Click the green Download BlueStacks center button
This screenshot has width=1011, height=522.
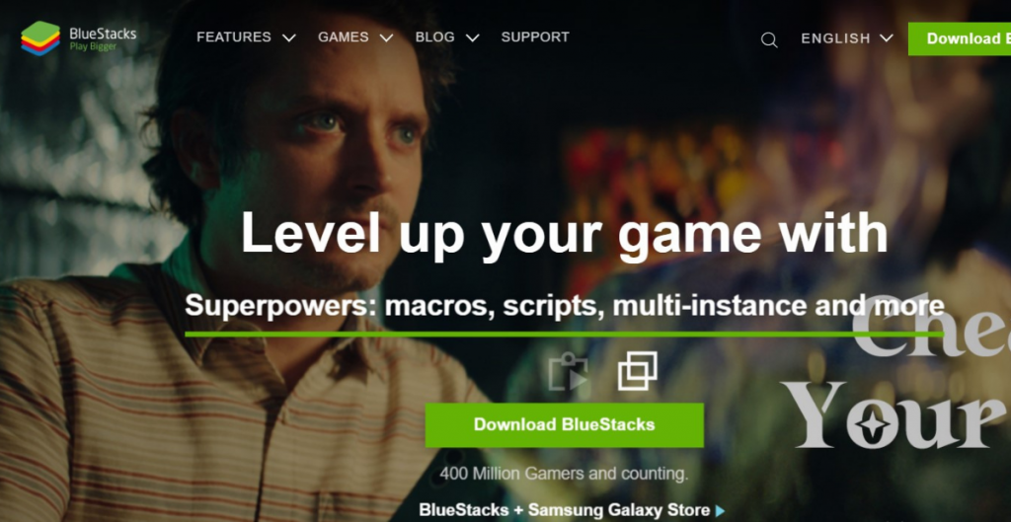coord(564,424)
